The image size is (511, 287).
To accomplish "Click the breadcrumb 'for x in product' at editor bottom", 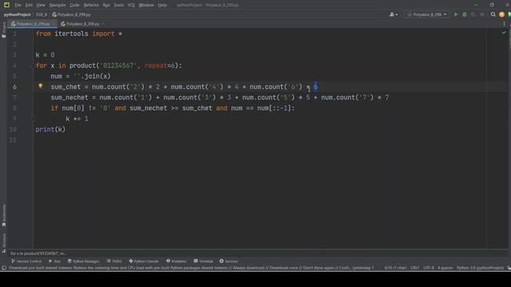I will tap(38, 254).
